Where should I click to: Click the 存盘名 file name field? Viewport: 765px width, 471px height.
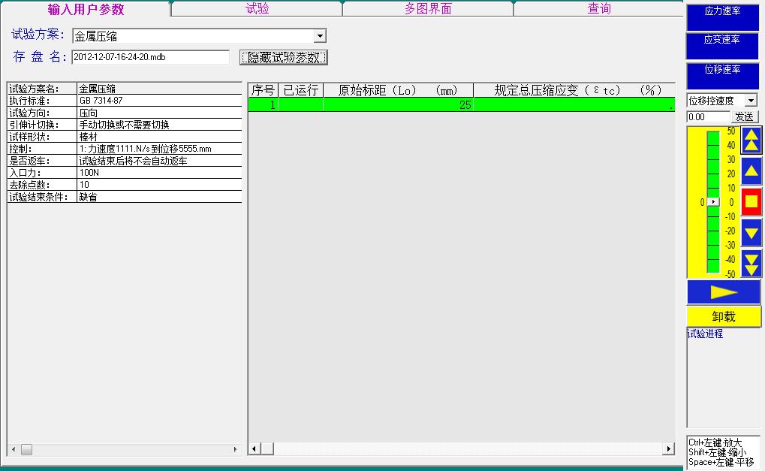(150, 58)
